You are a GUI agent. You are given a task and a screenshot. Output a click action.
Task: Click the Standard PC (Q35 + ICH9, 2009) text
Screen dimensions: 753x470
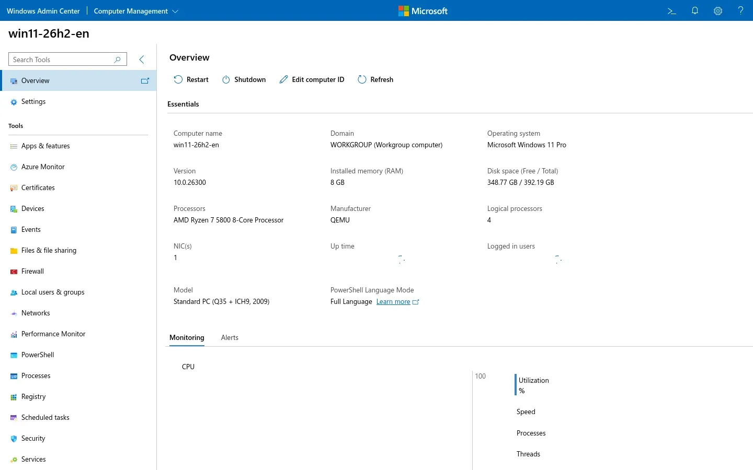point(221,301)
